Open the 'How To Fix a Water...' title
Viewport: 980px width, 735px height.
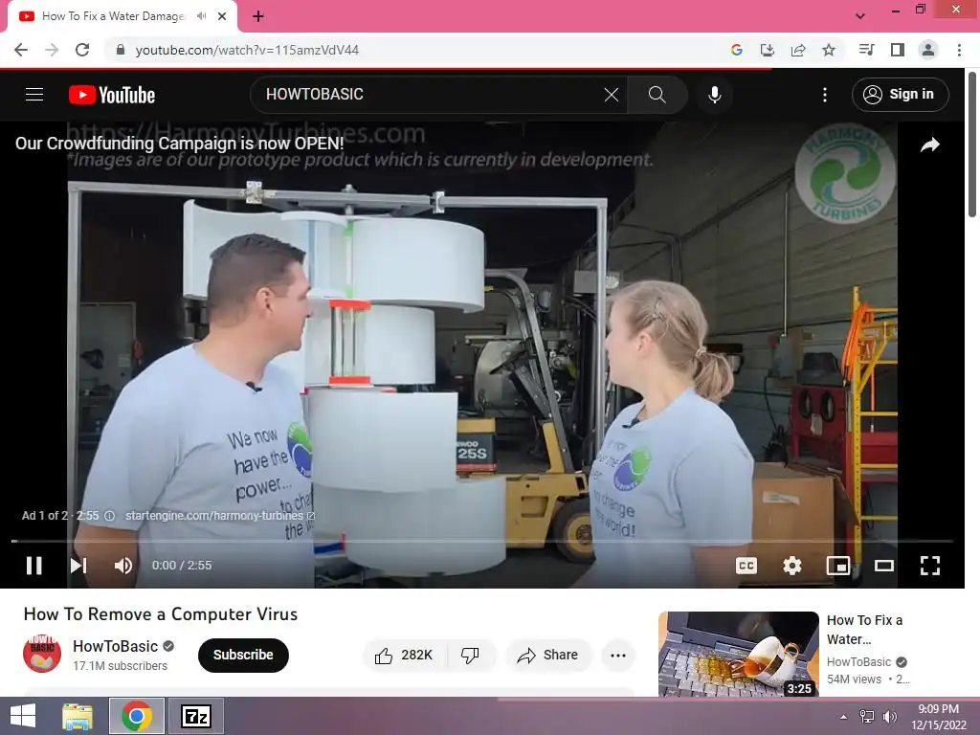coord(864,630)
